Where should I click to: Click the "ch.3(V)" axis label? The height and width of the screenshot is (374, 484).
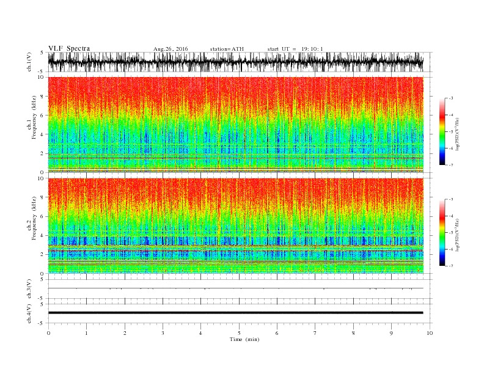pos(29,289)
